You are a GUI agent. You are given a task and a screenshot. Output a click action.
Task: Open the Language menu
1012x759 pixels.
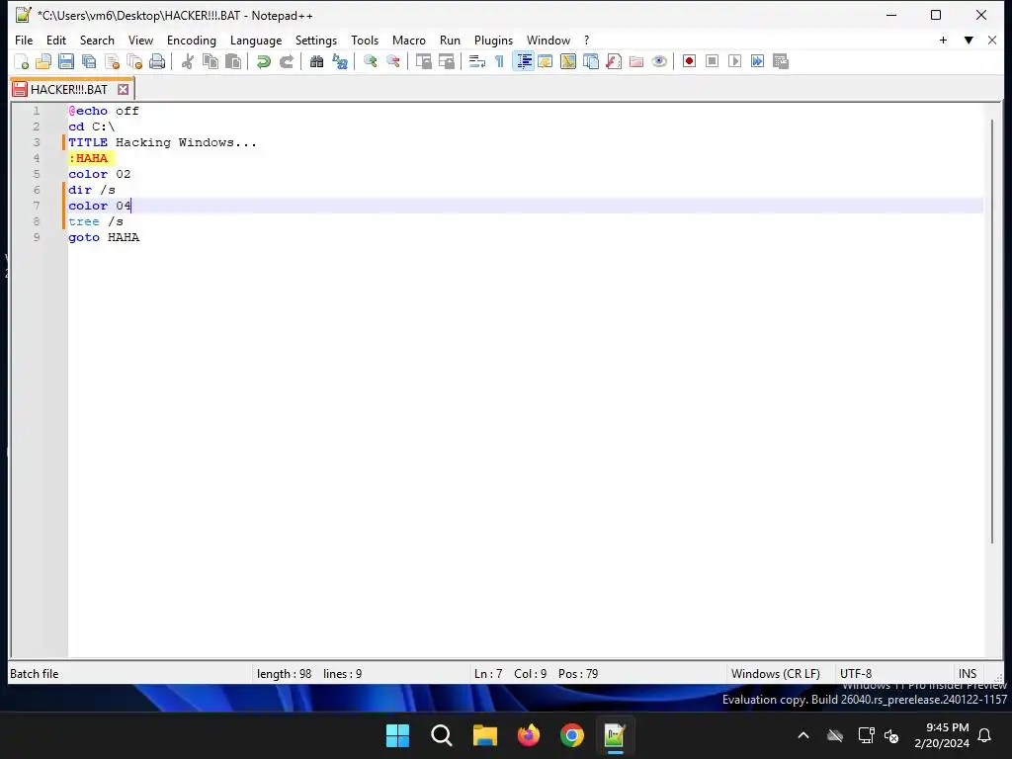(x=256, y=40)
